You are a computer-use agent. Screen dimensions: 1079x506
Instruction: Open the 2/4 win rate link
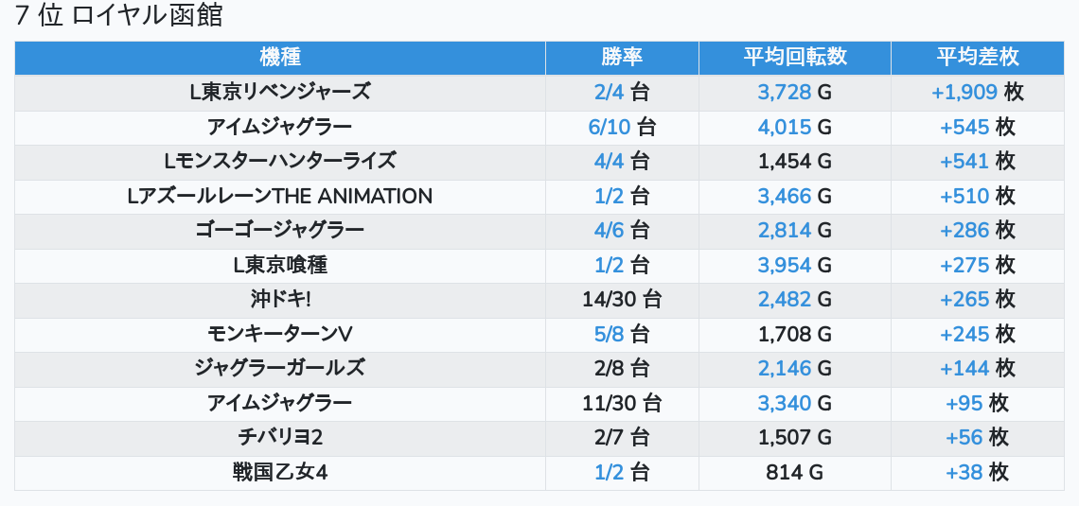tap(610, 93)
